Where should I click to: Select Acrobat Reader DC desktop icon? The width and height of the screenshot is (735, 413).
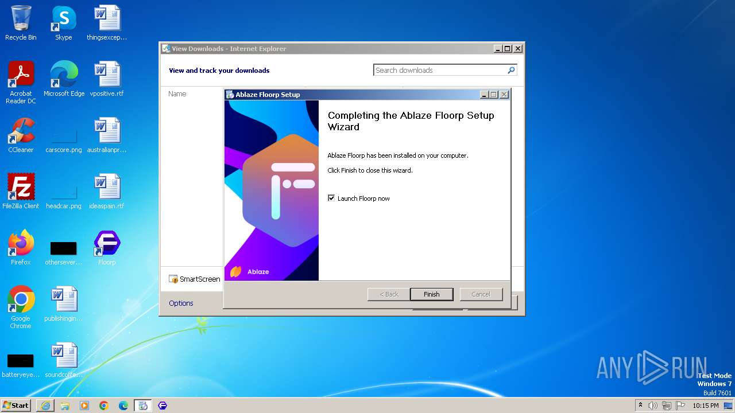(x=21, y=83)
